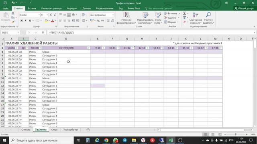Switch to the Данные ribbon tab
Image resolution: width=257 pixels, height=144 pixels.
[87, 8]
